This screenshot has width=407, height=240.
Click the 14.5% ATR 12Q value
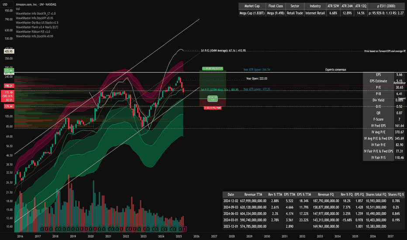click(x=361, y=13)
